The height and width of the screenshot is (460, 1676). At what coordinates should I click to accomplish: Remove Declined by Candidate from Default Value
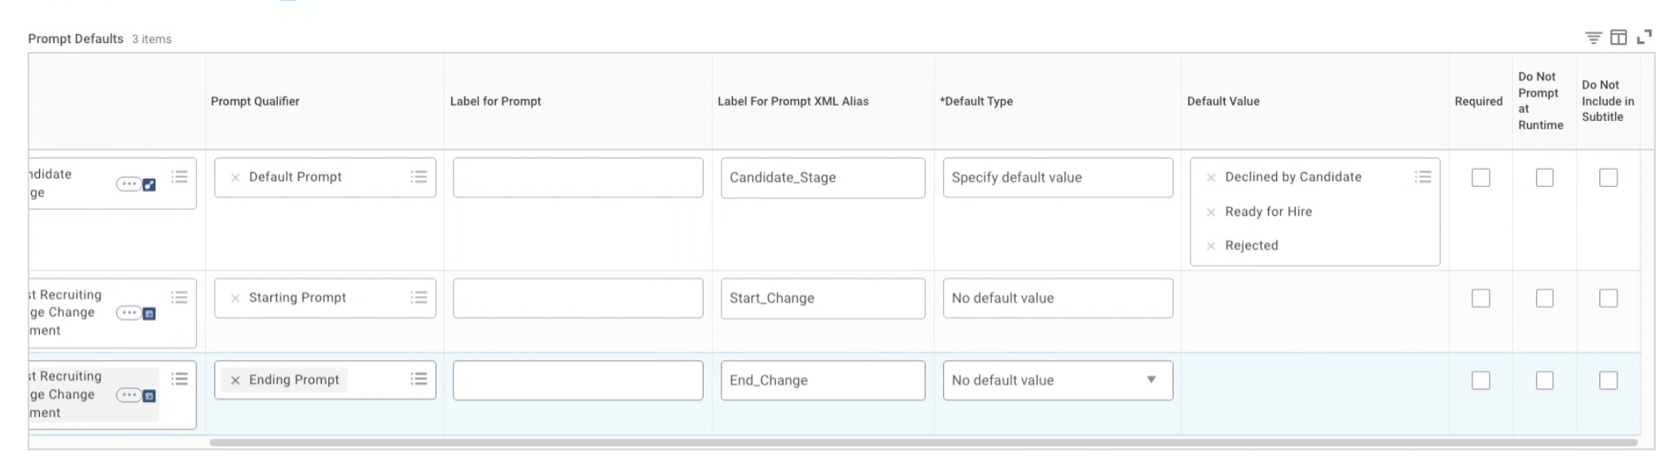1211,177
